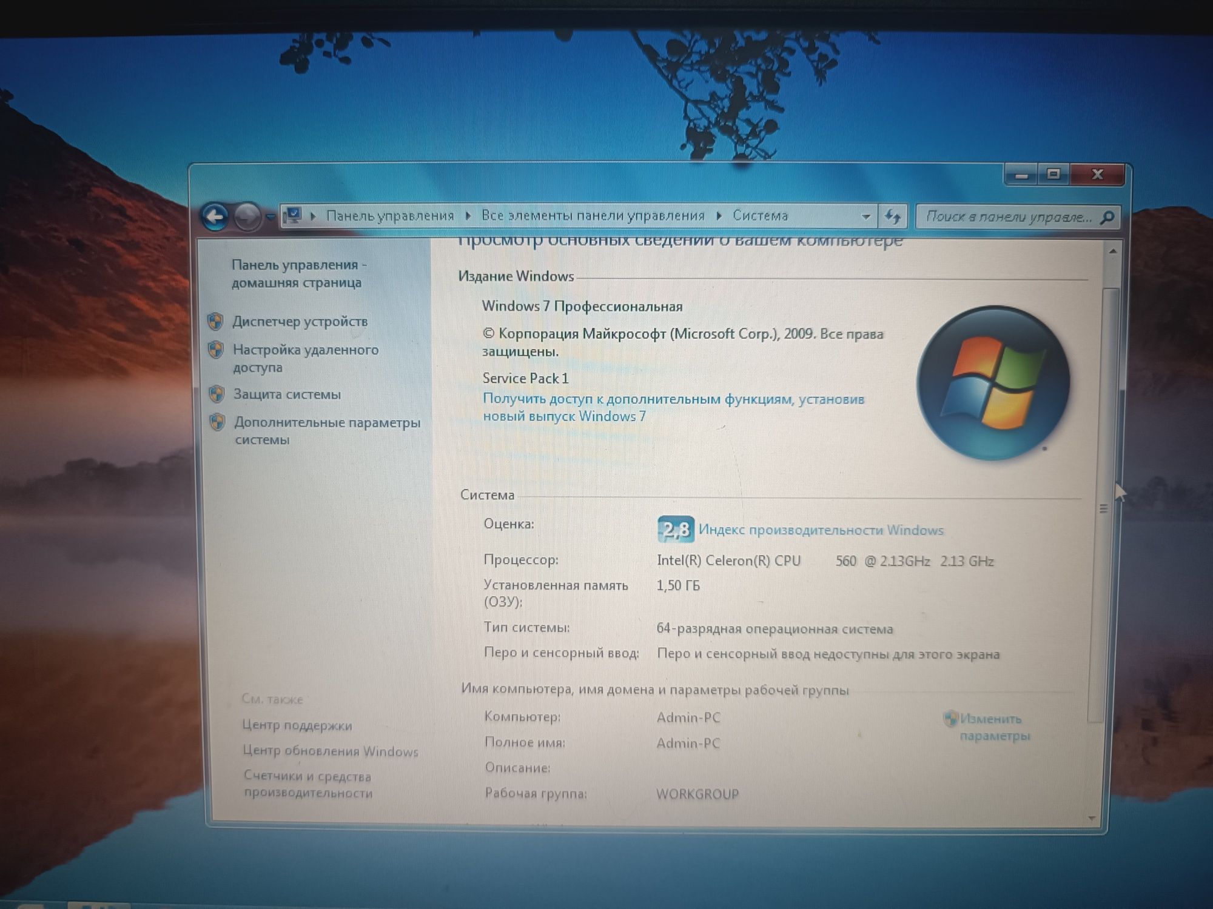Viewport: 1213px width, 909px height.
Task: Expand arrow before 'Система' breadcrumb
Action: 719,216
